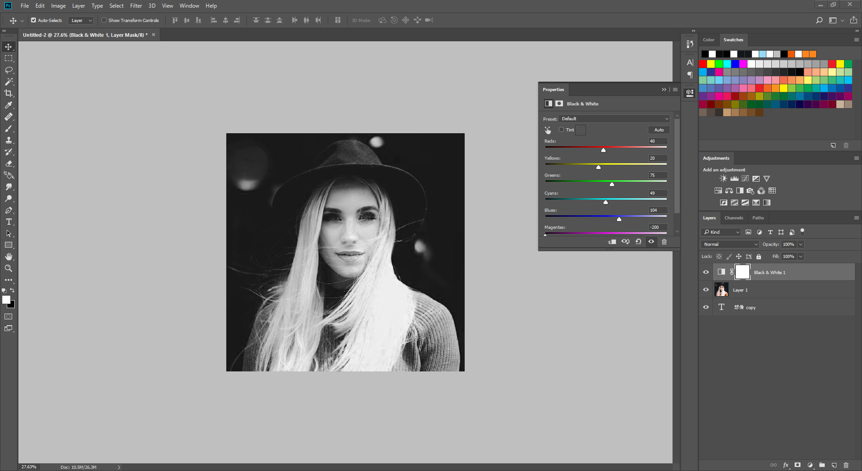Select the Eyedropper tool
Viewport: 862px width, 471px height.
pyautogui.click(x=9, y=105)
